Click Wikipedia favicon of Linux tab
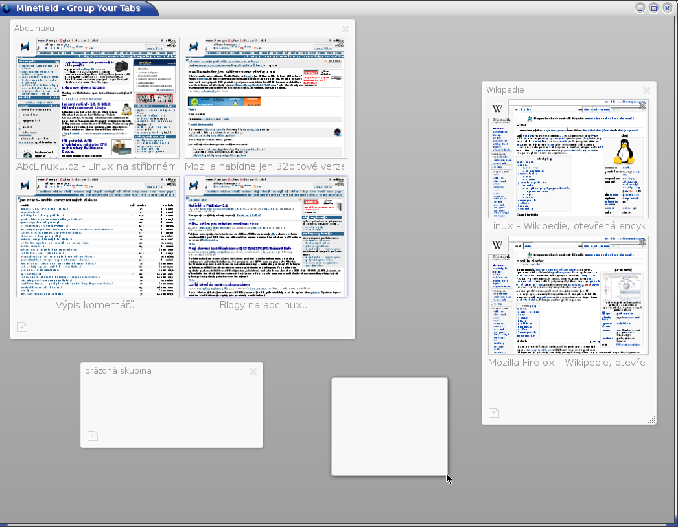Image resolution: width=678 pixels, height=527 pixels. (x=497, y=108)
